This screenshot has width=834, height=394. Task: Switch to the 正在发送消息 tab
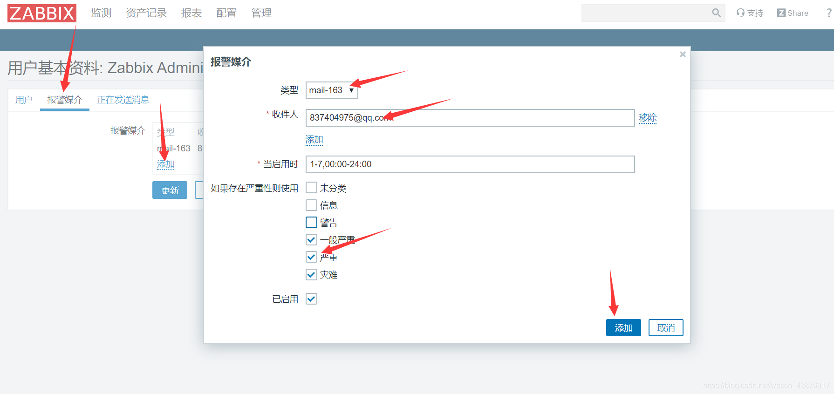pyautogui.click(x=123, y=100)
